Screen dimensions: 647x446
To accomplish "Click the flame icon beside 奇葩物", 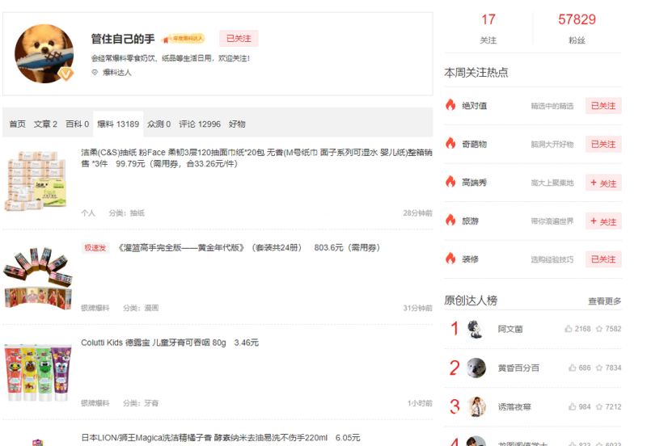I will tap(450, 144).
